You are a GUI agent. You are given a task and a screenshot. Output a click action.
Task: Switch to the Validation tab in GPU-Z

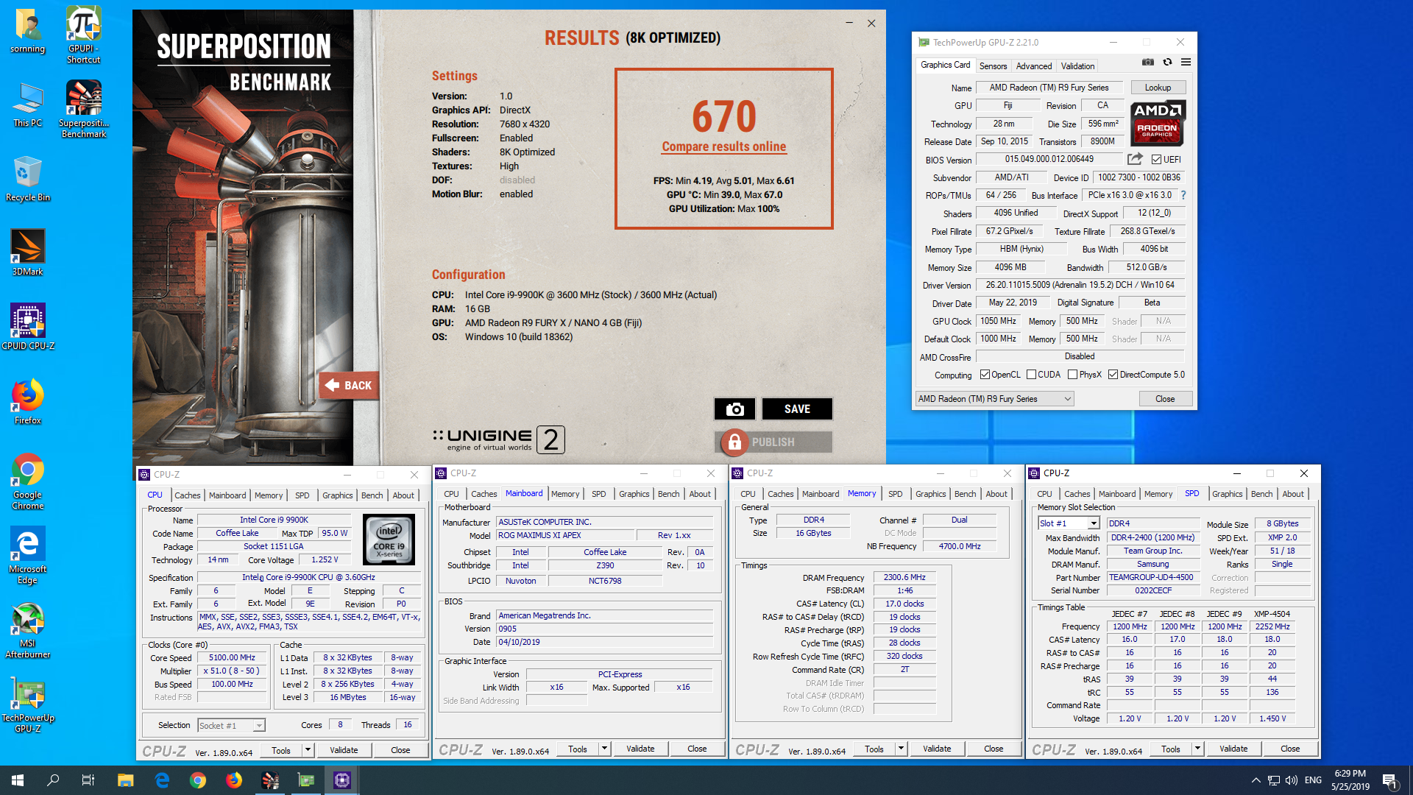[x=1077, y=66]
